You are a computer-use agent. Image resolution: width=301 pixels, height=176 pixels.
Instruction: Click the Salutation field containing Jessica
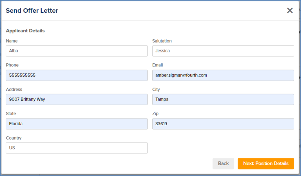pyautogui.click(x=223, y=51)
